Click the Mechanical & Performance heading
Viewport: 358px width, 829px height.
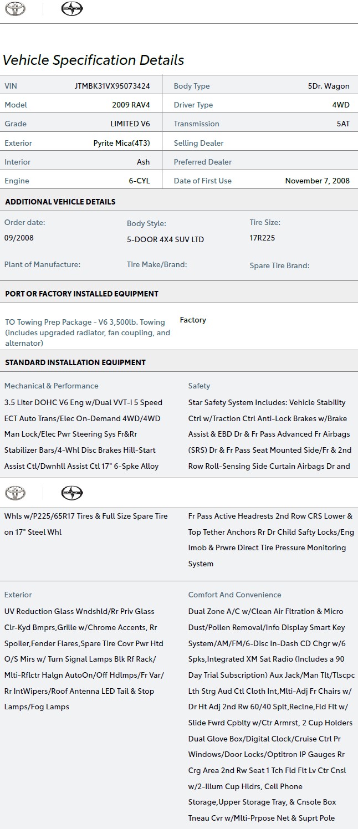point(52,386)
